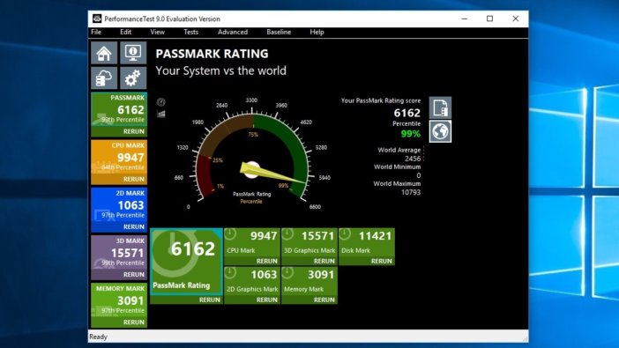
Task: Click the save results document icon
Action: tap(440, 107)
